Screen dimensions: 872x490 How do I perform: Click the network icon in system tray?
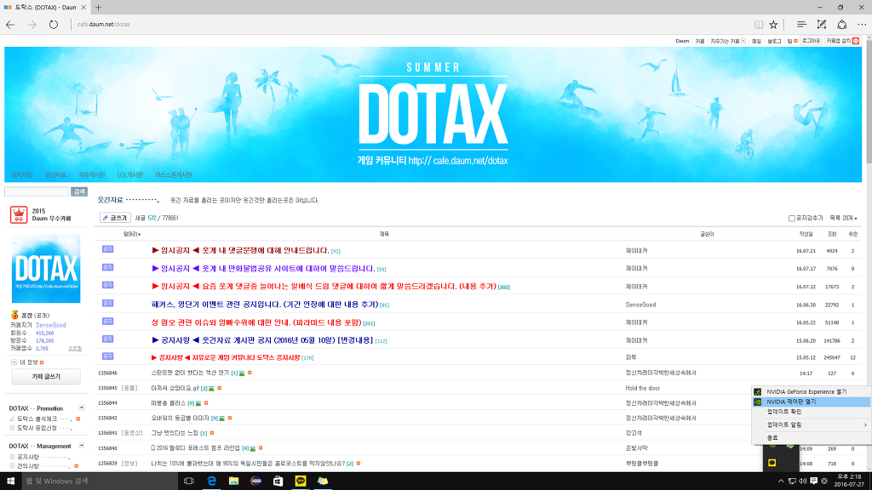[x=792, y=481]
